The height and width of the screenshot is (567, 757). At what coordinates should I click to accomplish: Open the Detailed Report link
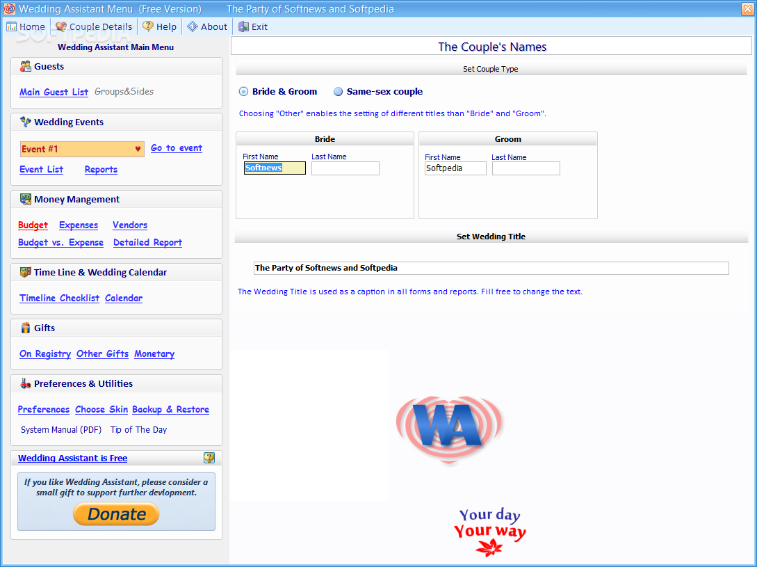[148, 242]
